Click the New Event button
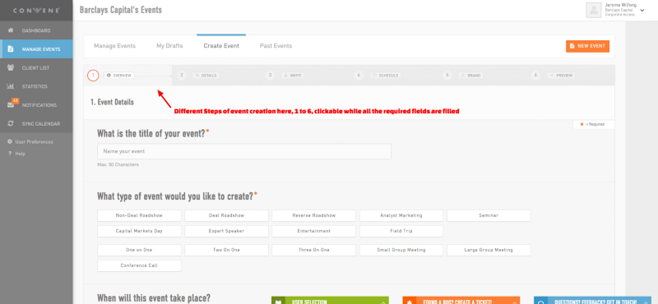 587,46
